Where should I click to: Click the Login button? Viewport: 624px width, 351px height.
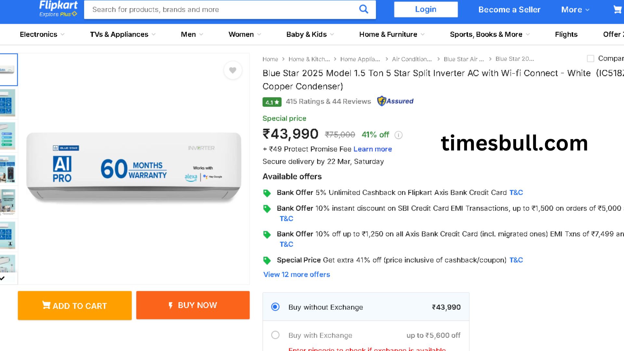pyautogui.click(x=426, y=9)
